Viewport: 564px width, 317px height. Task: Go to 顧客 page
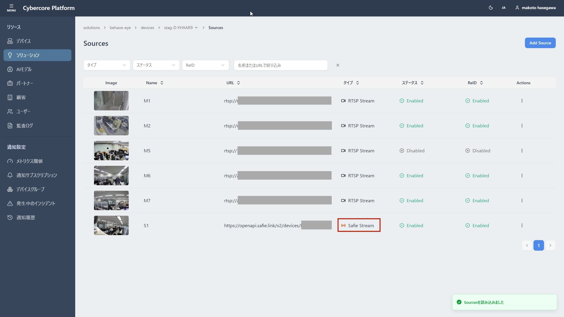point(37,97)
